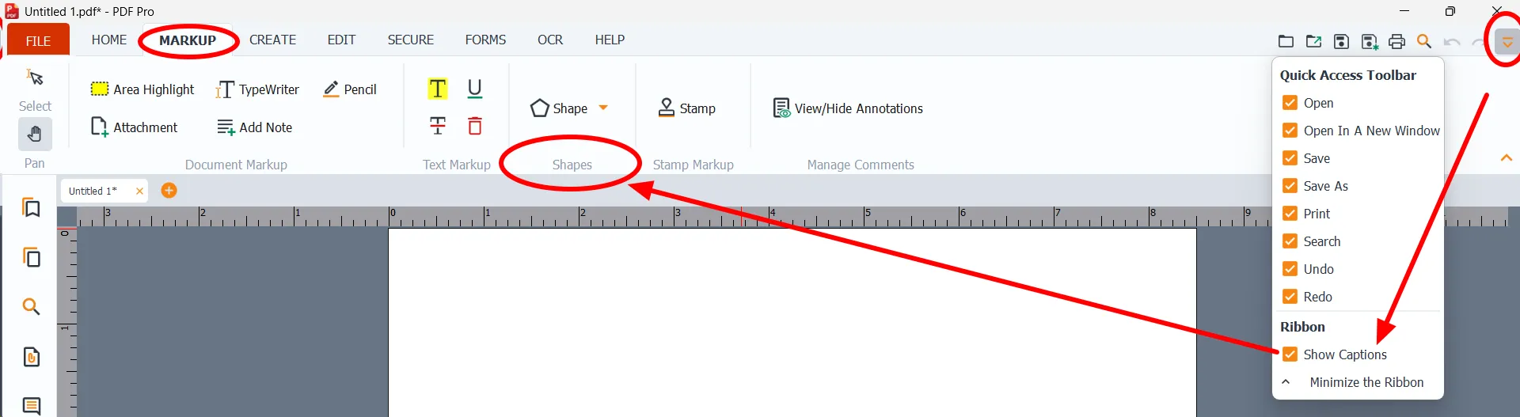The image size is (1520, 417).
Task: Toggle the Redo checkbox
Action: pos(1290,297)
